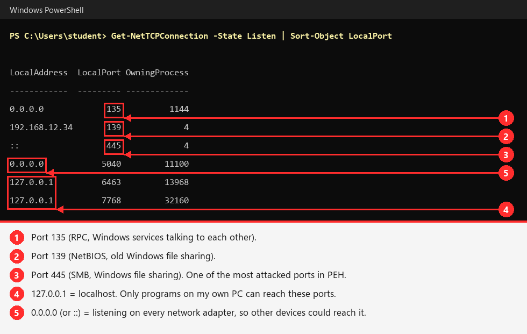Select the 127.0.0.1 address in the port 7768 row
527x334 pixels.
coord(31,201)
